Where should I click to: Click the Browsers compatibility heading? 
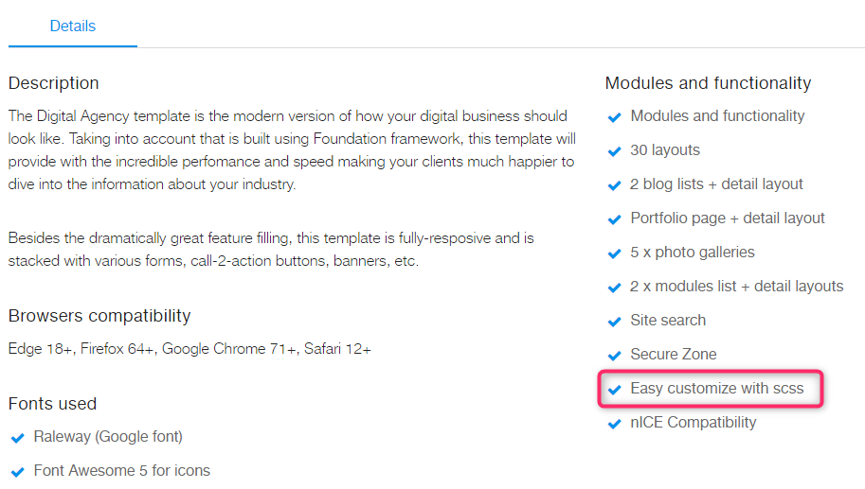[x=99, y=316]
